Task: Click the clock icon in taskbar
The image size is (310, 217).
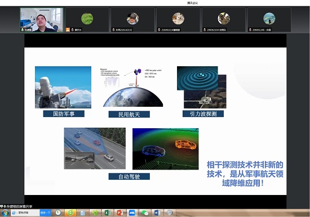Action: pyautogui.click(x=58, y=212)
